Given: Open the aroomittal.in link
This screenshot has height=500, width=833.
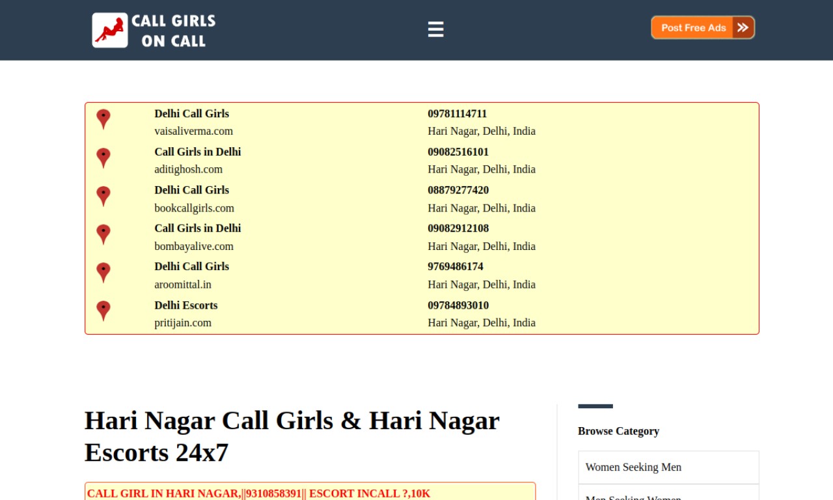Looking at the screenshot, I should (183, 285).
